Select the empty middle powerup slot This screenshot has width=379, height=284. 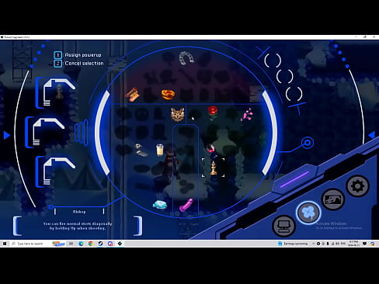(x=45, y=132)
